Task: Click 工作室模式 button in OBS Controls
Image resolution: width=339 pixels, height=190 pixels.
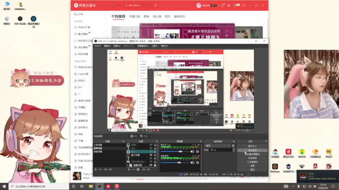Action: (x=252, y=162)
